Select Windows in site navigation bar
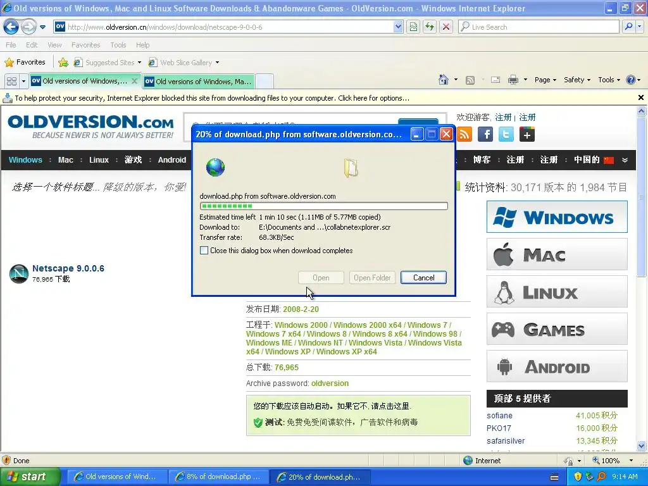This screenshot has height=486, width=648. pos(25,160)
